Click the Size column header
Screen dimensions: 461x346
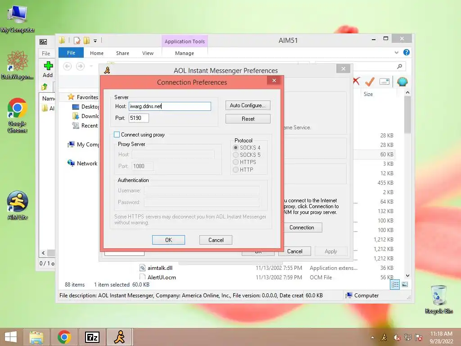click(368, 94)
